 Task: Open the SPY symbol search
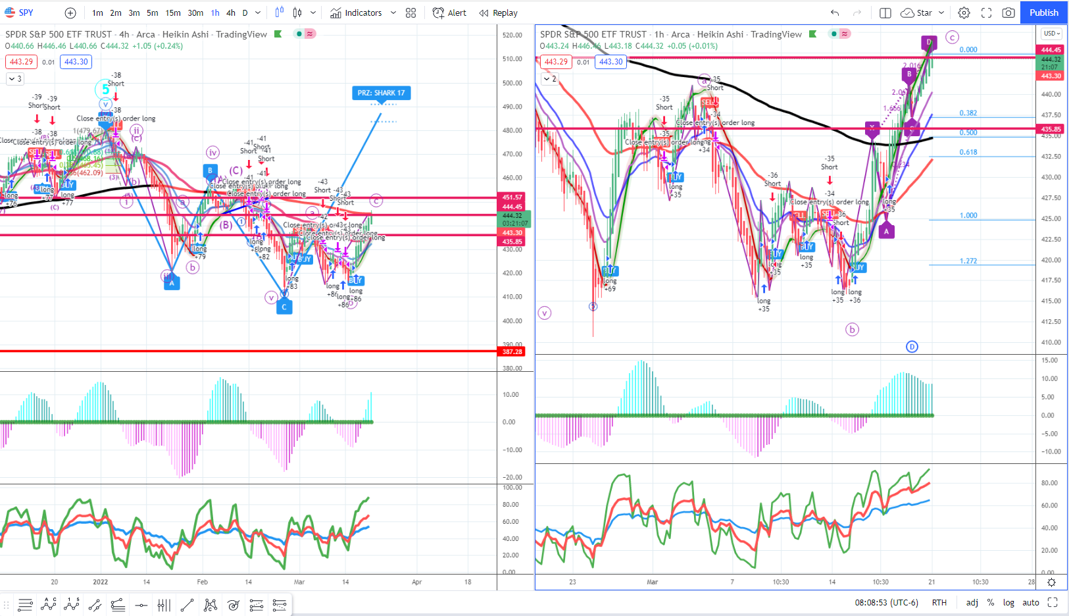click(20, 13)
